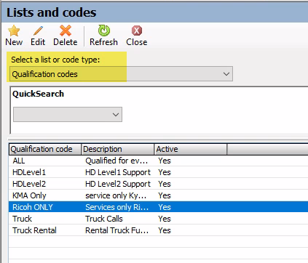Click the Delete red X icon

66,31
